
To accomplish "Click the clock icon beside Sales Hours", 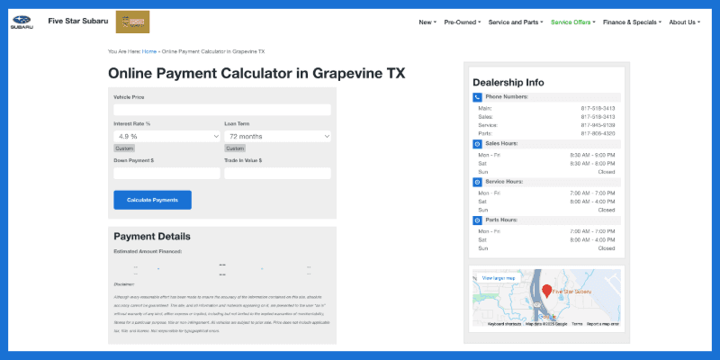I will (x=477, y=144).
